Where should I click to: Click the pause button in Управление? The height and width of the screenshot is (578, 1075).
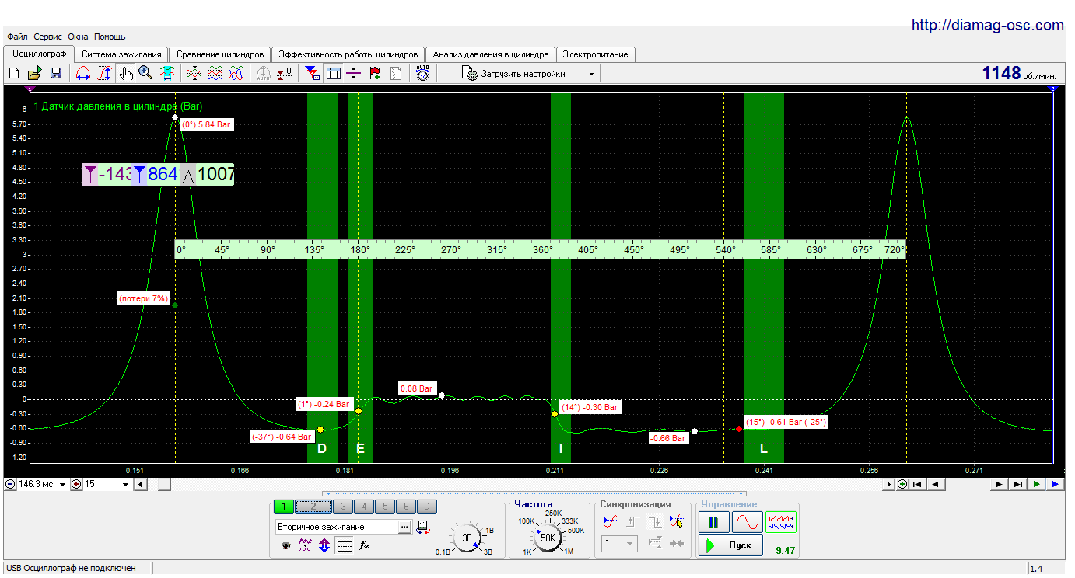pyautogui.click(x=713, y=522)
